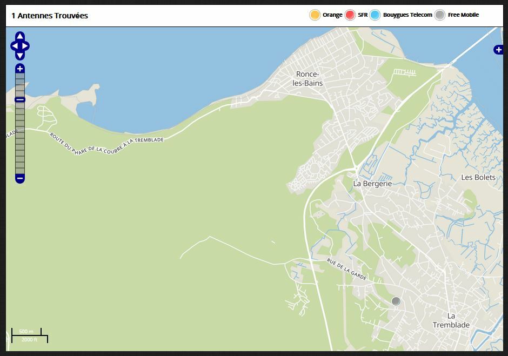The width and height of the screenshot is (508, 356).
Task: Click the Route du Phare de la Coubre label
Action: [x=107, y=144]
